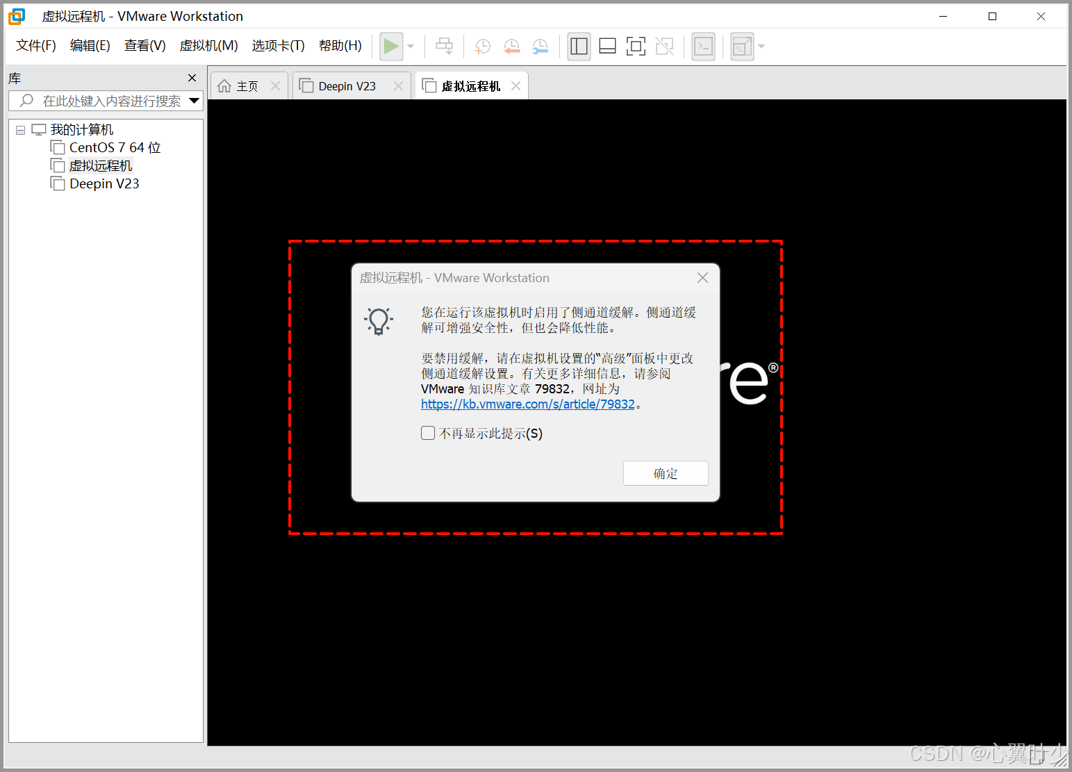Close the Deepin V23 tab

pos(398,85)
